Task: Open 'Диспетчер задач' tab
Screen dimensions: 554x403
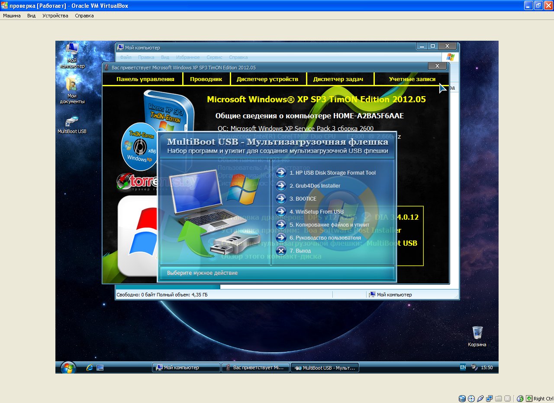Action: [338, 79]
